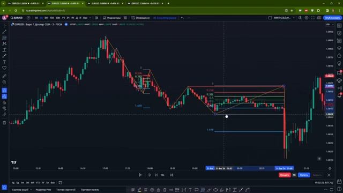Open notifications bell on right sidebar
The height and width of the screenshot is (193, 343).
[x=339, y=95]
